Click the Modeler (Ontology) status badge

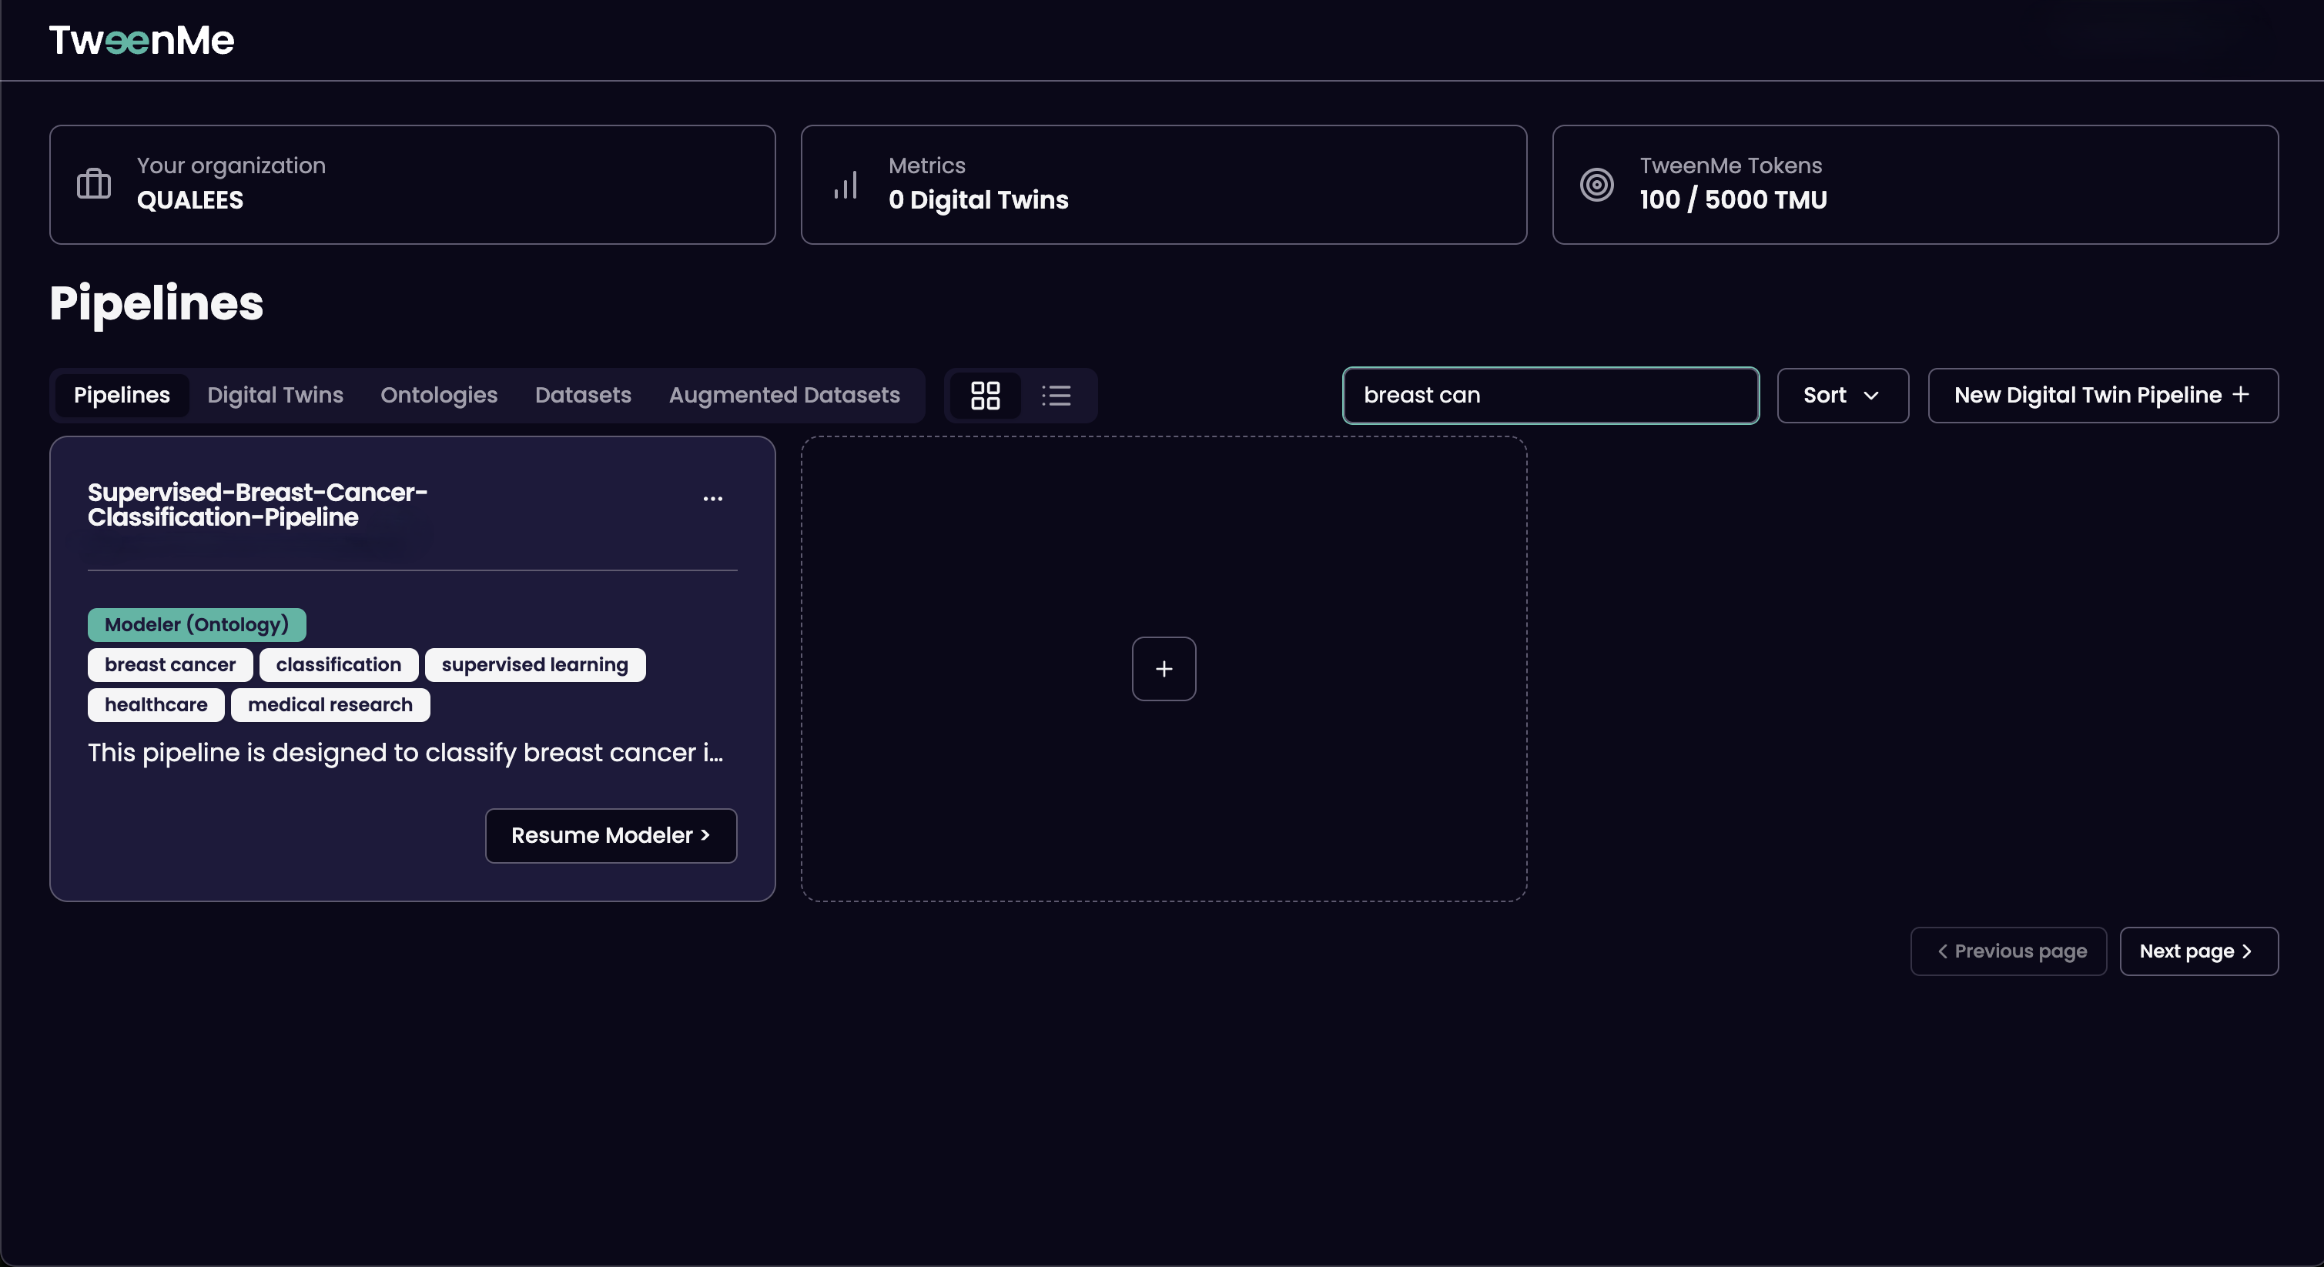click(x=196, y=625)
